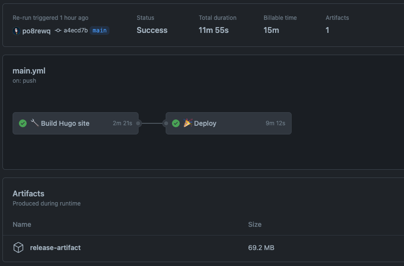Click the Build job output connector dot
Screen dimensions: 404x266
pos(138,123)
